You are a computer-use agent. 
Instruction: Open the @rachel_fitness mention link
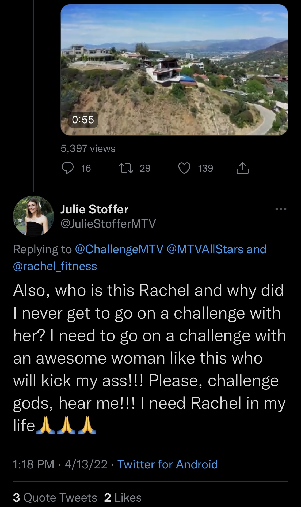(55, 266)
